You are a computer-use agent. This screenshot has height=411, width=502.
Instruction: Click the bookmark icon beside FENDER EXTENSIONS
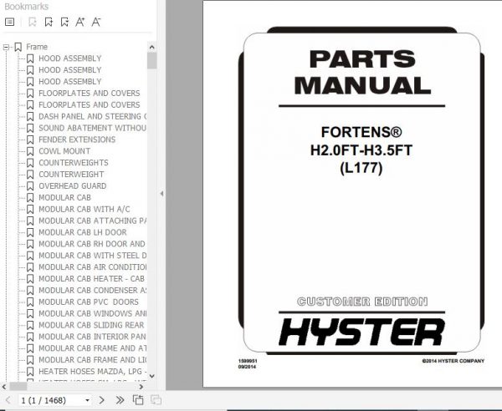[30, 140]
